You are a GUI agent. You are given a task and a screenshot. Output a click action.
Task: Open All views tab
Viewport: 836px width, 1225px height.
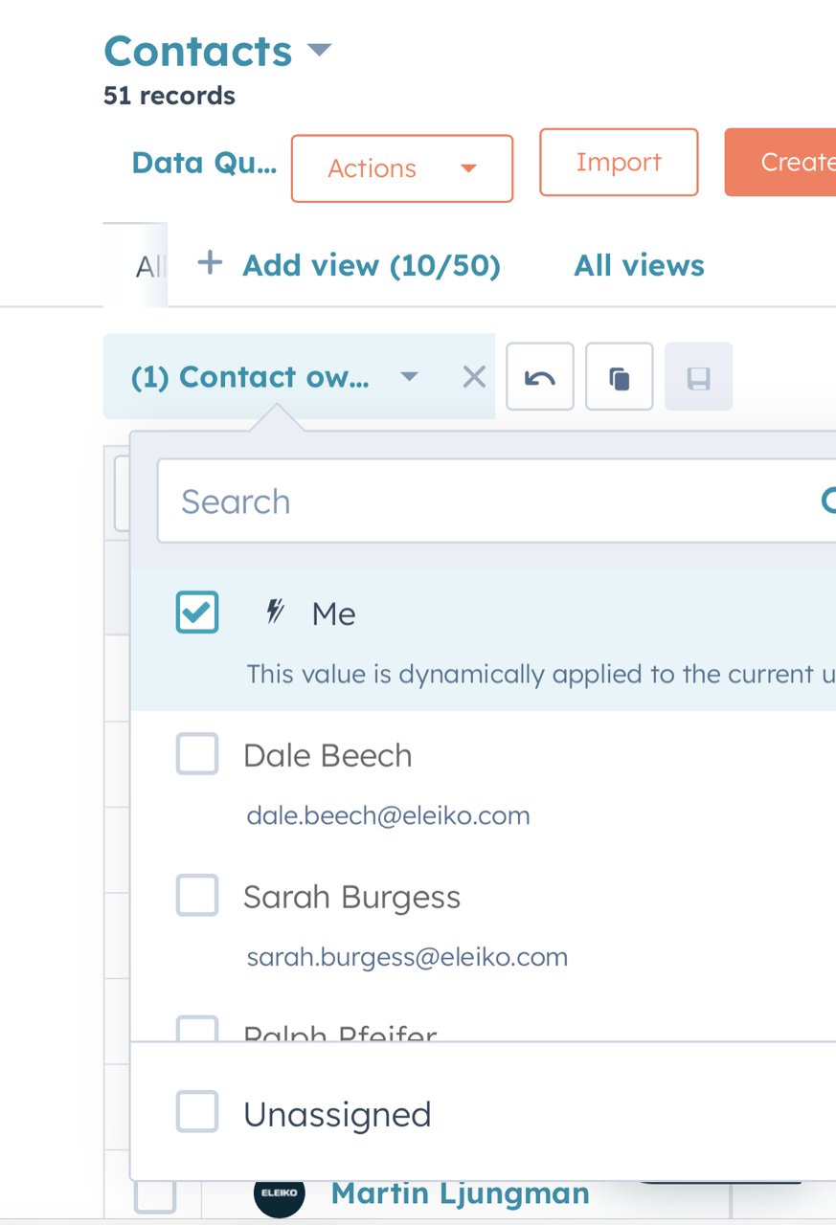coord(639,265)
